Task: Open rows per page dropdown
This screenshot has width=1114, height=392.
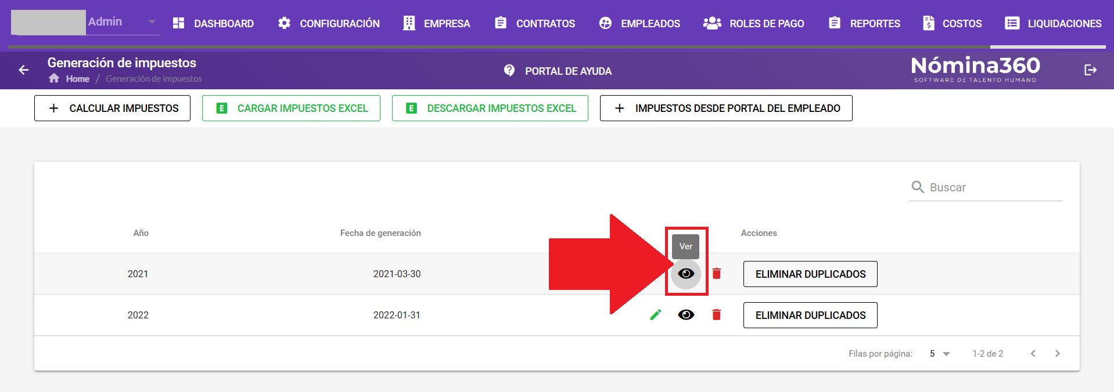Action: tap(939, 354)
